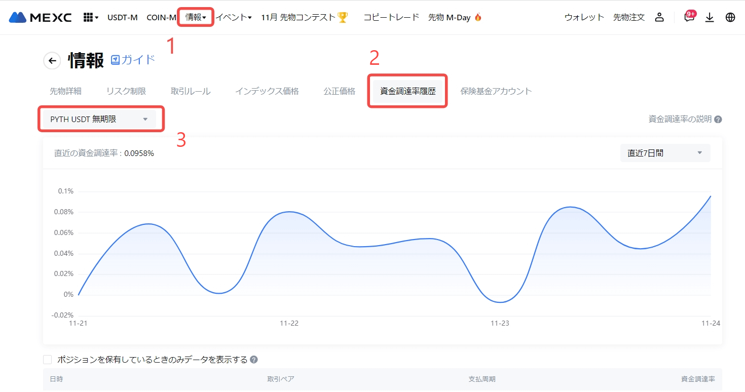Viewport: 745px width, 392px height.
Task: Click the user profile icon
Action: 659,17
